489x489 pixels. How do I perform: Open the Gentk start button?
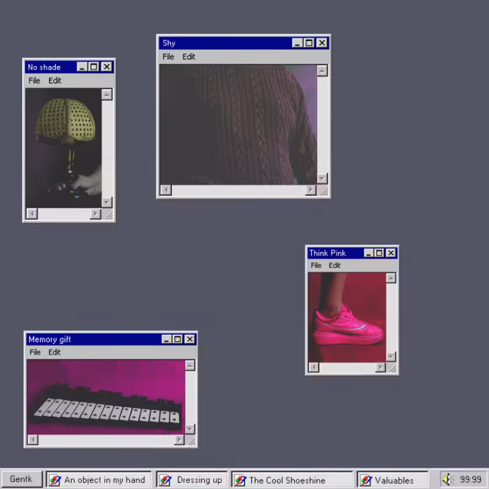click(x=21, y=479)
